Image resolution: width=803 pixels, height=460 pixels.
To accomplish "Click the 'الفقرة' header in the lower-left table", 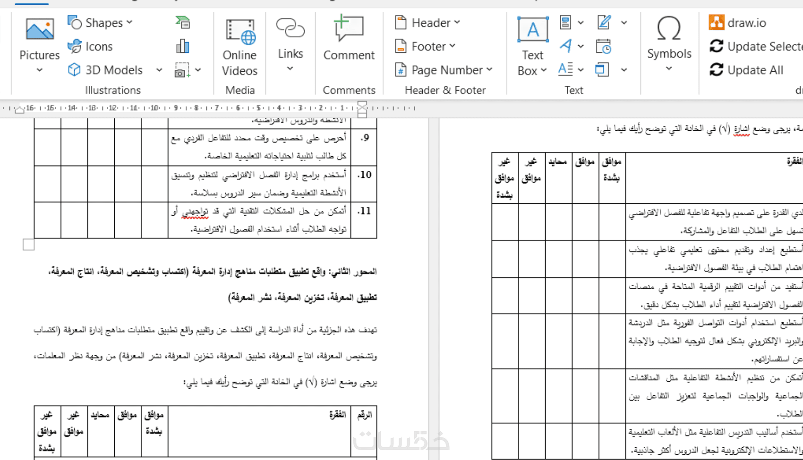I will click(x=337, y=415).
